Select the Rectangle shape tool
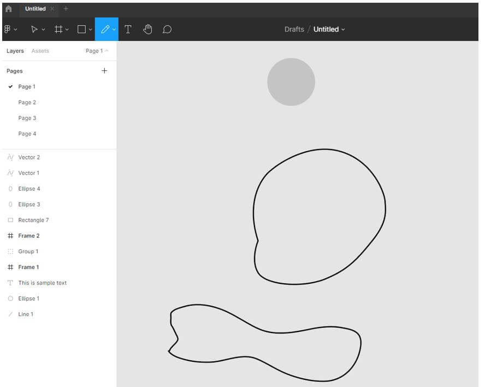This screenshot has width=485, height=387. [82, 29]
